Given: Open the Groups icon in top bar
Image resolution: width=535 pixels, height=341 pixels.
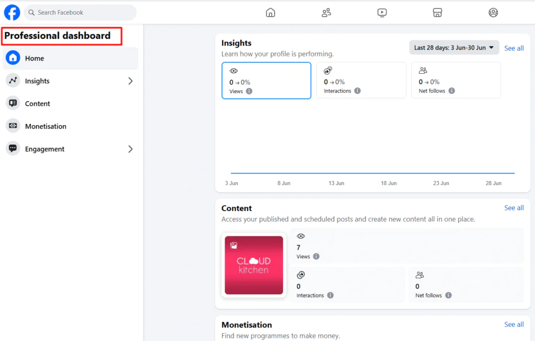Looking at the screenshot, I should pos(493,13).
